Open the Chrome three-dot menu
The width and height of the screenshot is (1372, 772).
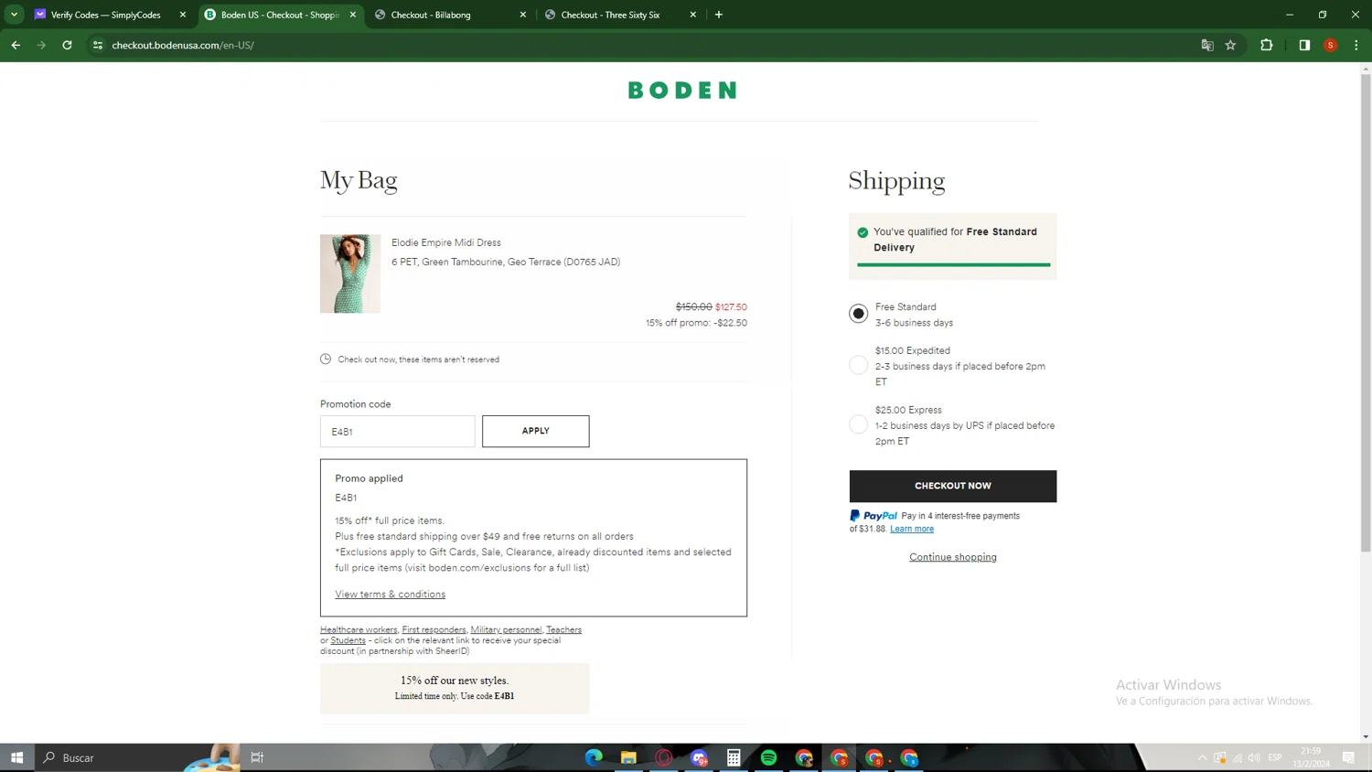tap(1356, 45)
